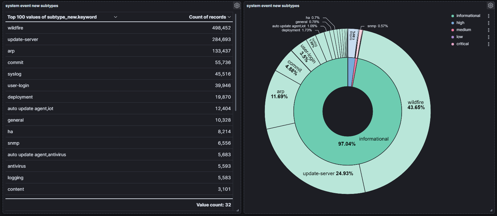The width and height of the screenshot is (497, 216).
Task: Open the Count of records sort dropdown
Action: pyautogui.click(x=229, y=17)
